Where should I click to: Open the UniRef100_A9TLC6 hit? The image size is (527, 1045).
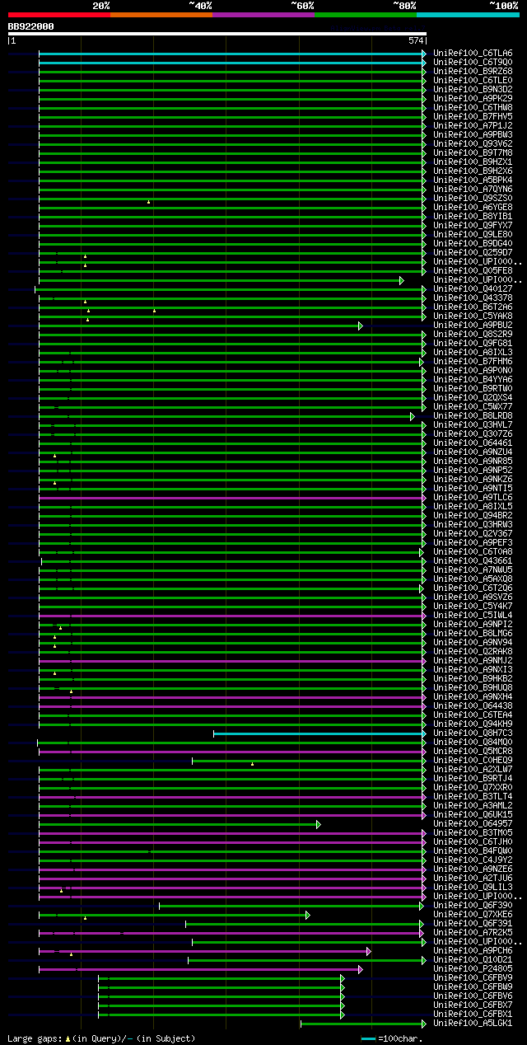pyautogui.click(x=473, y=497)
